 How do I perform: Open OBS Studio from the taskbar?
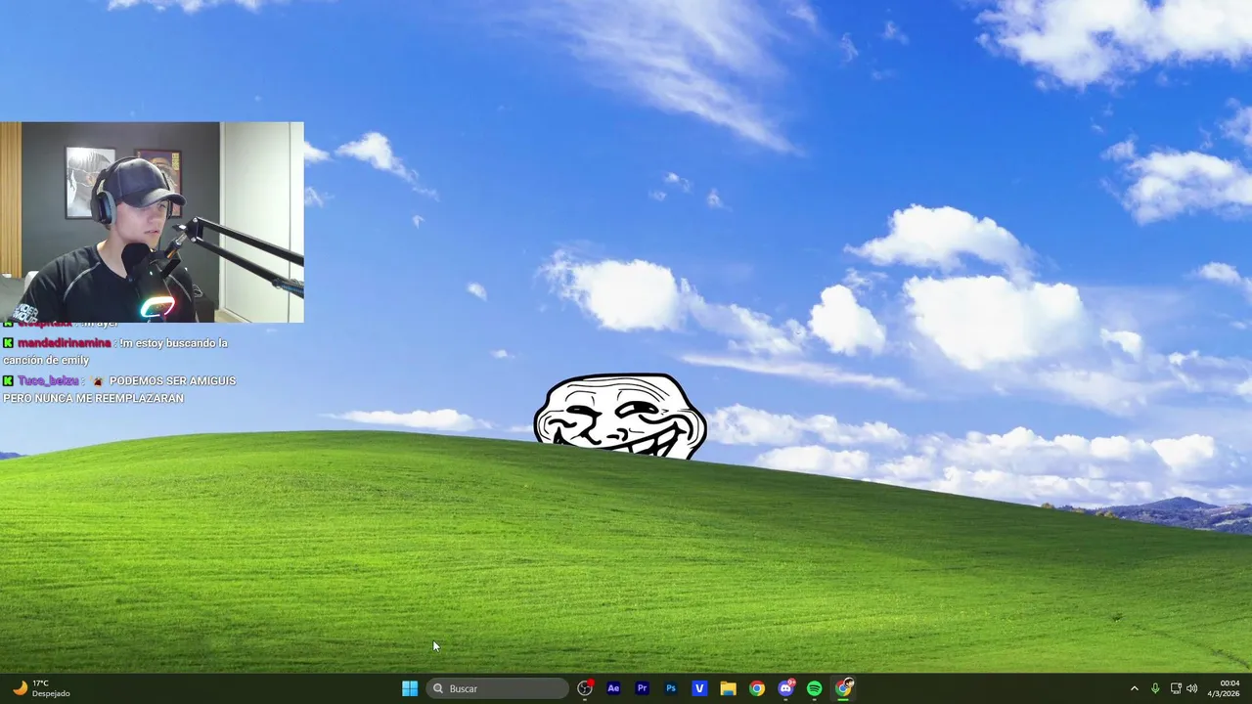tap(585, 688)
